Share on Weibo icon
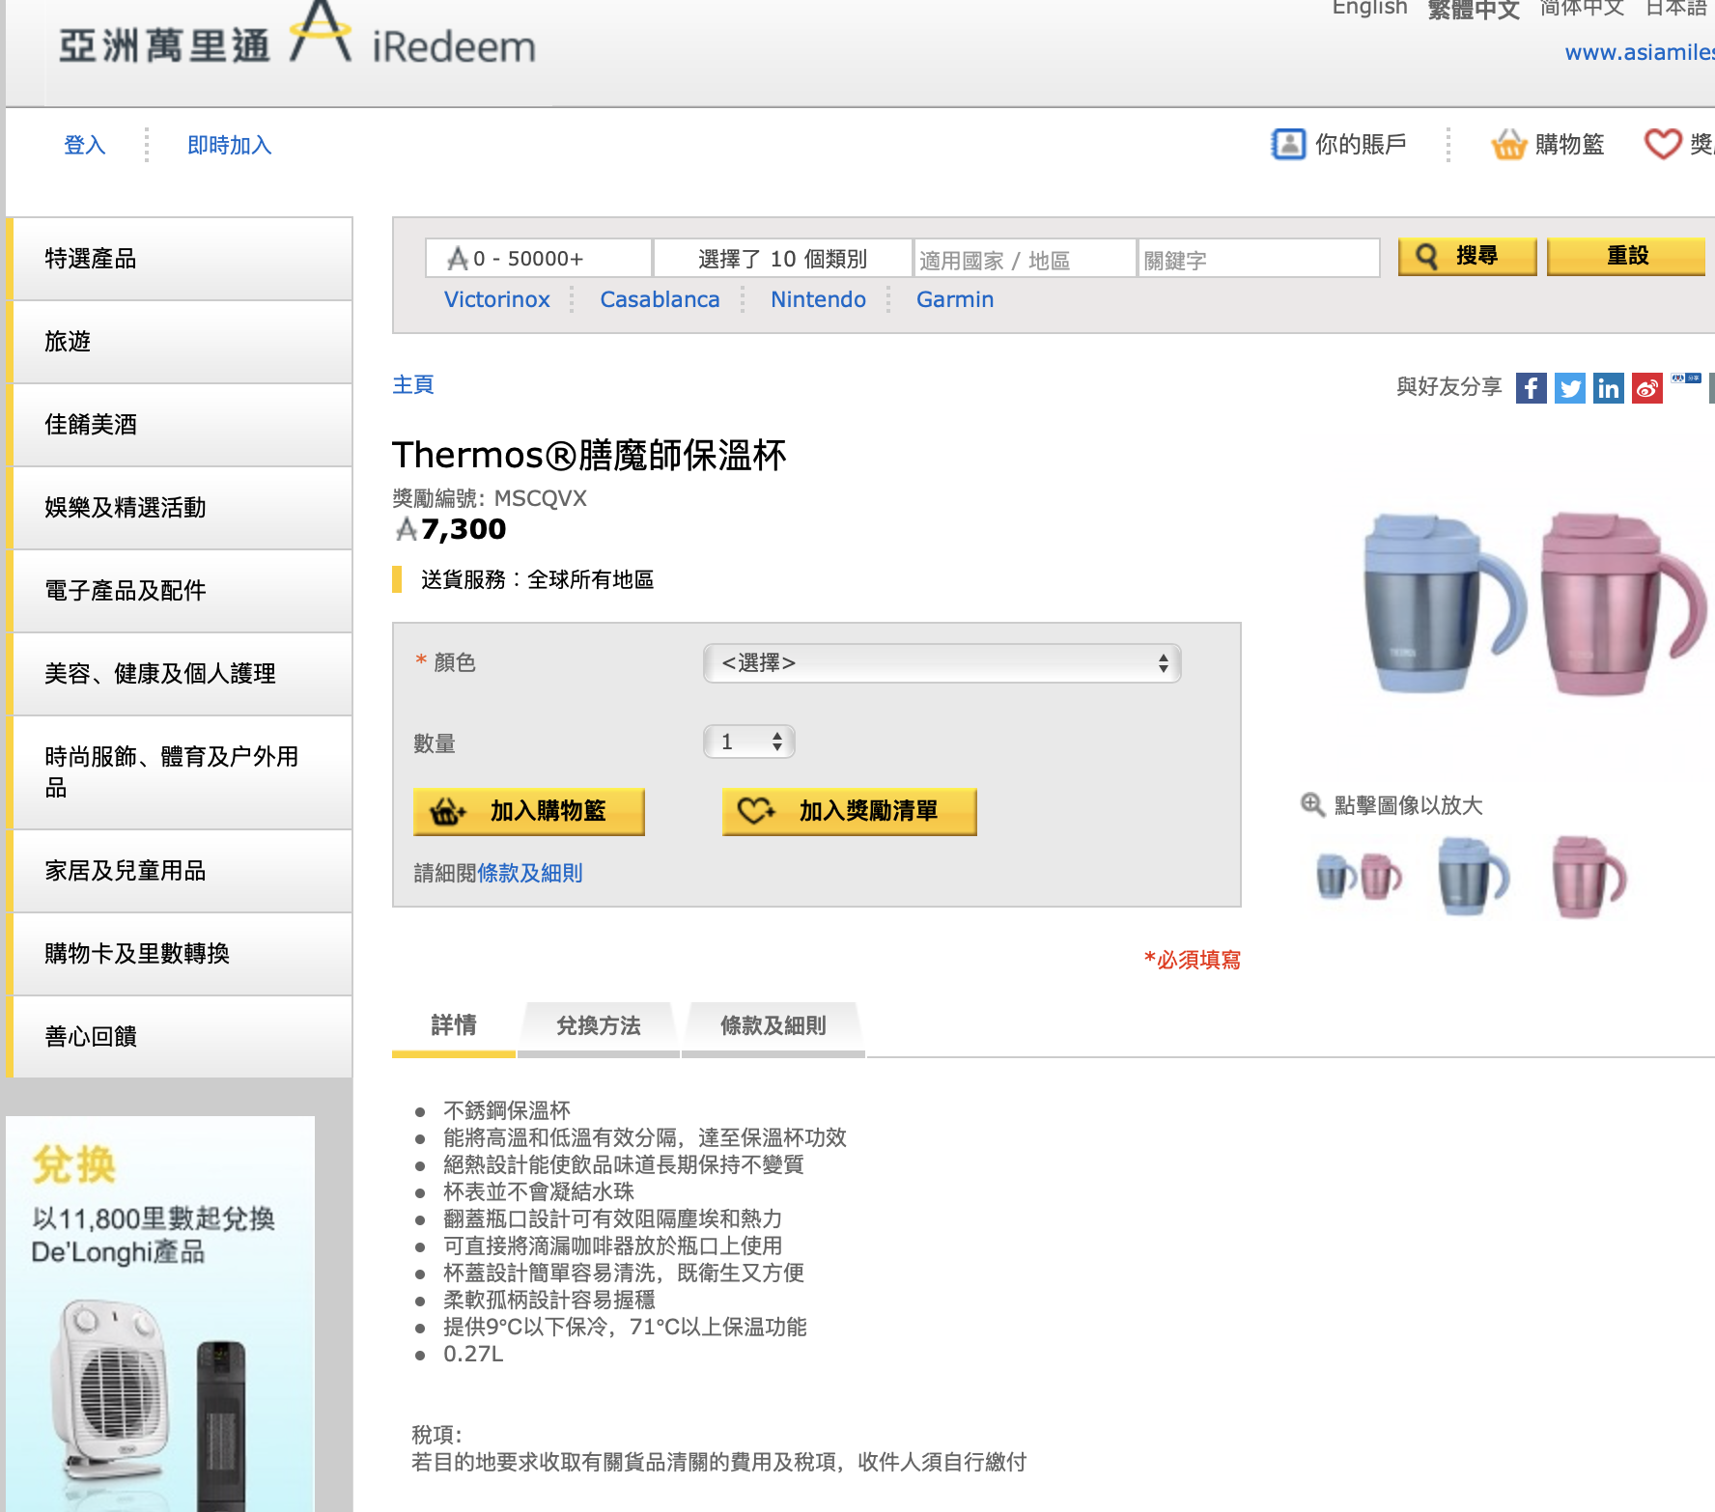This screenshot has height=1512, width=1715. (1646, 388)
